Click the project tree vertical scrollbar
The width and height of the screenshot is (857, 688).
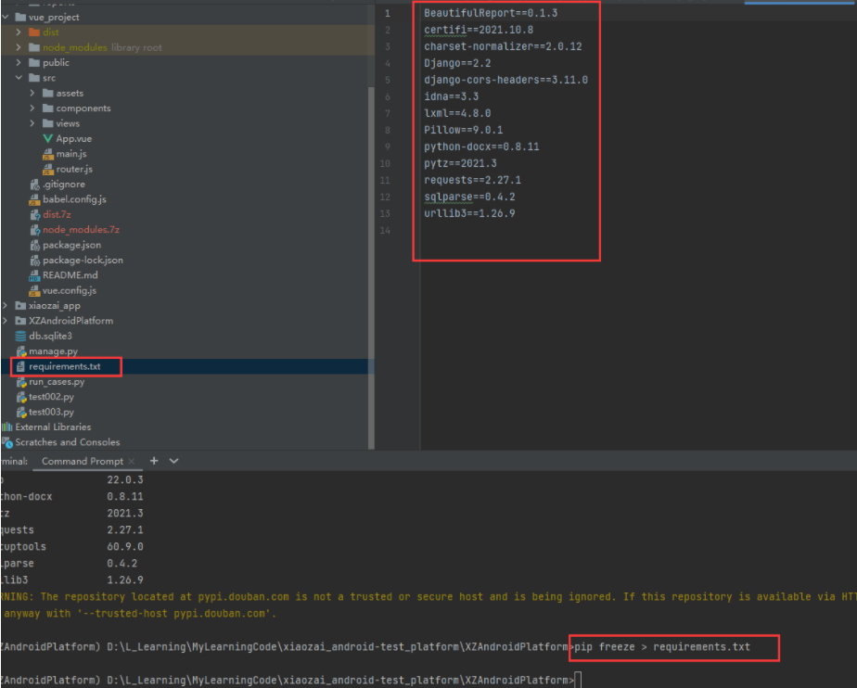click(372, 268)
